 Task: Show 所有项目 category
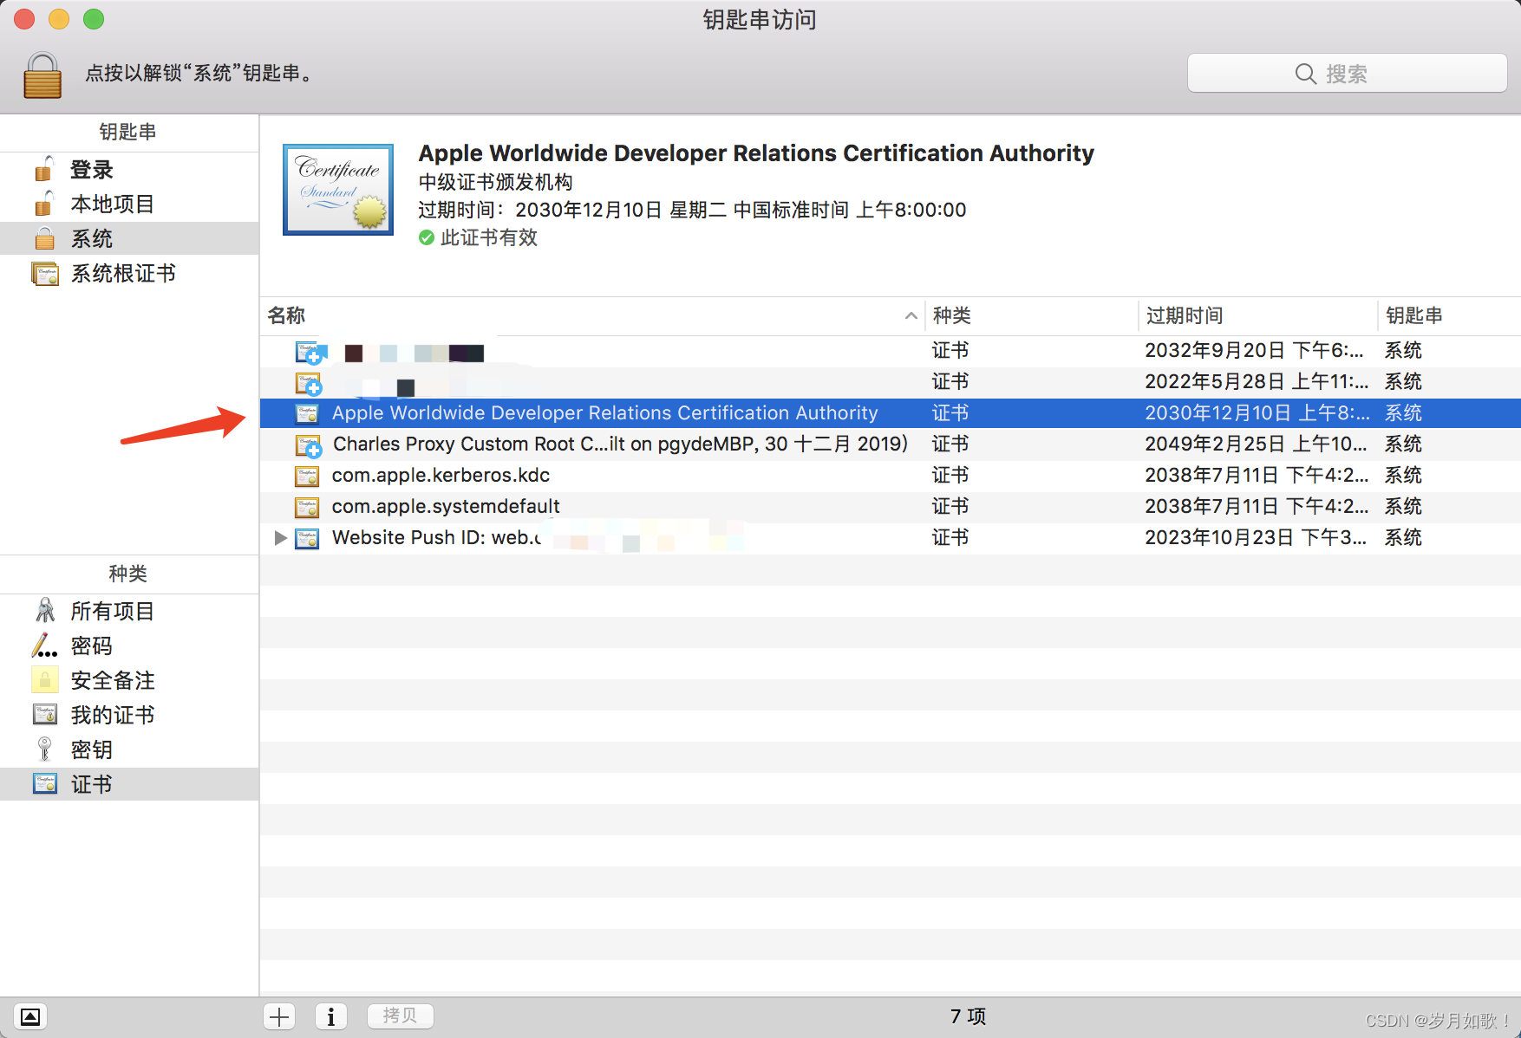point(129,611)
